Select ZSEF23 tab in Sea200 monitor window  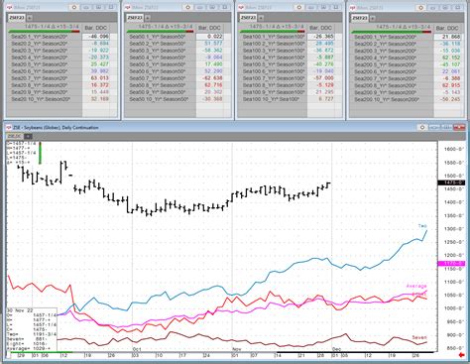pyautogui.click(x=360, y=18)
